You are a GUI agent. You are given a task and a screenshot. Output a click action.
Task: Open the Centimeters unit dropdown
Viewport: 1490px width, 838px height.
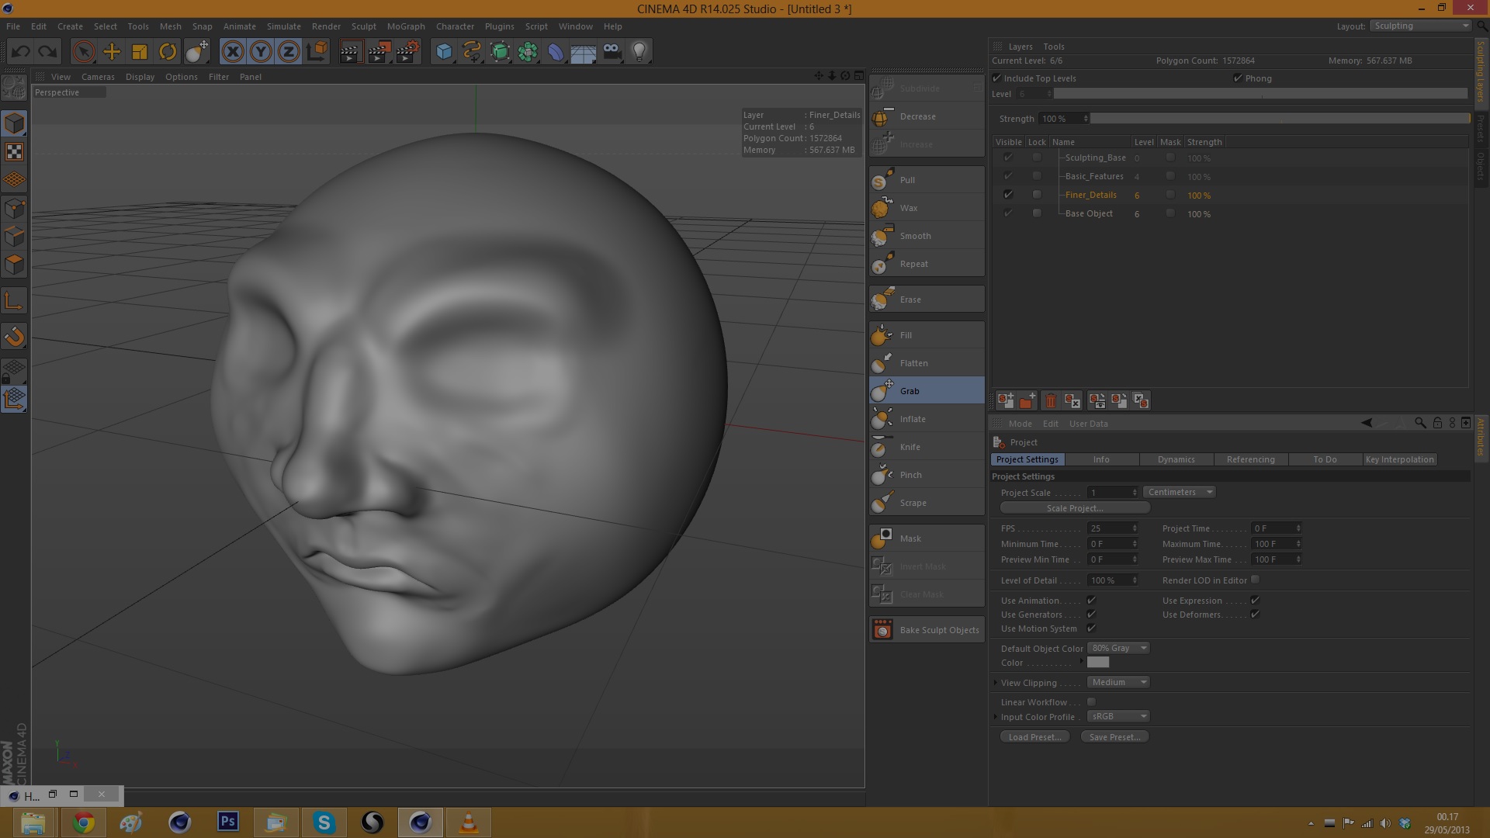(x=1179, y=492)
